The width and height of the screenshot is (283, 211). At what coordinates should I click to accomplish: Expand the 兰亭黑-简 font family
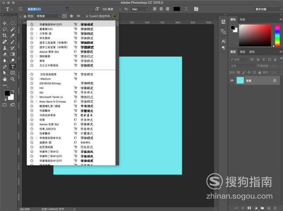(37, 33)
